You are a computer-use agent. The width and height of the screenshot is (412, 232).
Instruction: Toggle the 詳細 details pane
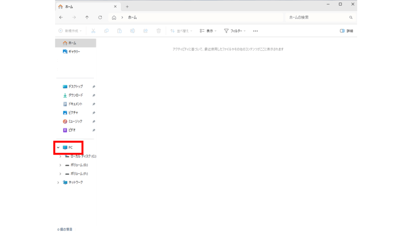(x=346, y=31)
